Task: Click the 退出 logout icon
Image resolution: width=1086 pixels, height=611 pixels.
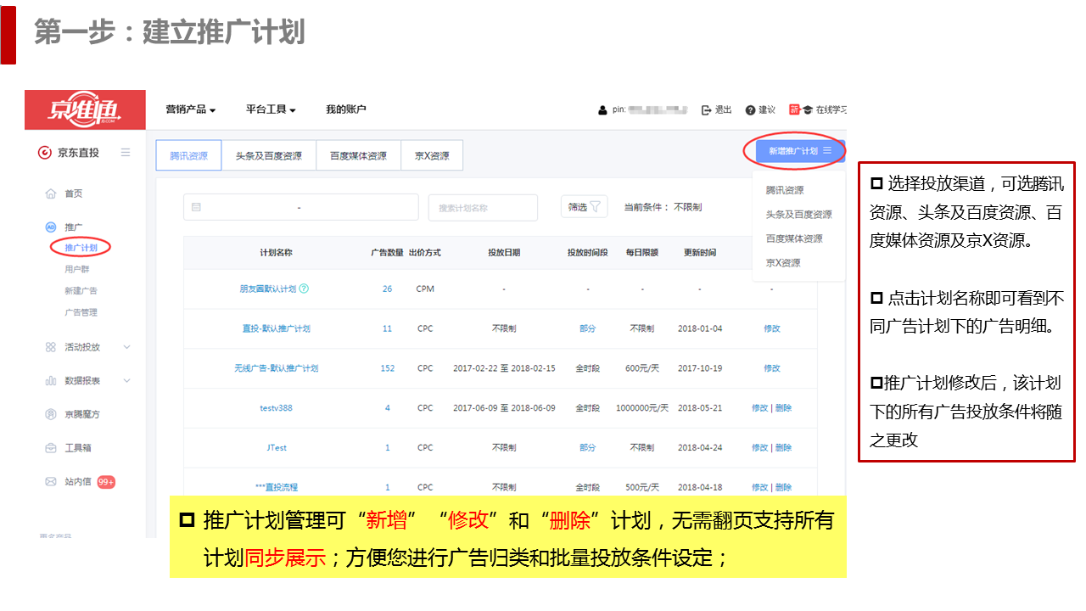Action: pos(707,110)
